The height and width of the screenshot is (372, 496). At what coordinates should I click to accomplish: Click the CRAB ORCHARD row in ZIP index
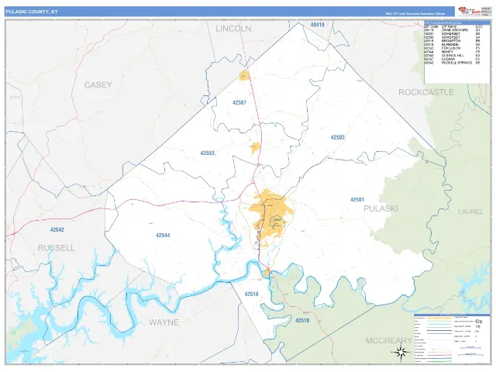point(453,30)
